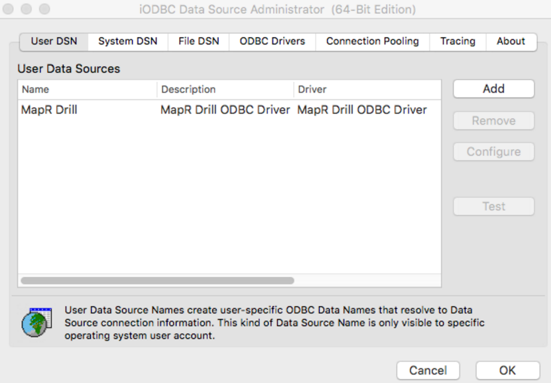Screen dimensions: 551x383
Task: Click the Configure button
Action: click(x=493, y=152)
